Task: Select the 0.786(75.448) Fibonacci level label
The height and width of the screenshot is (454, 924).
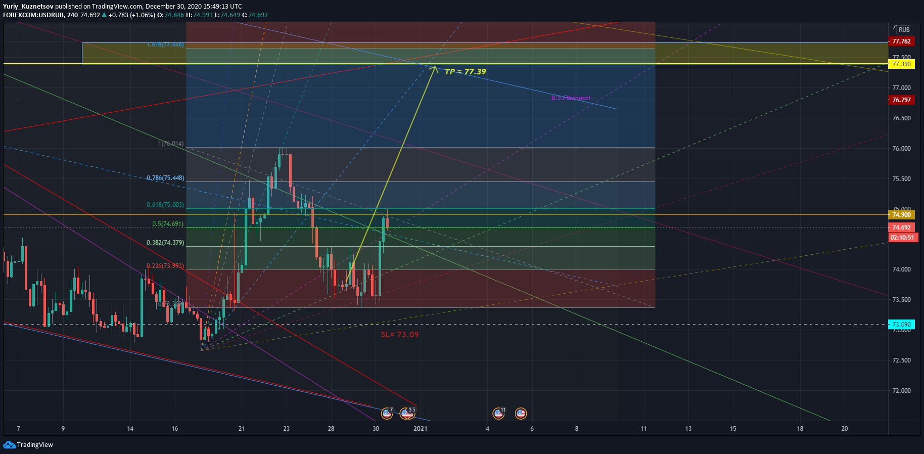Action: (165, 178)
